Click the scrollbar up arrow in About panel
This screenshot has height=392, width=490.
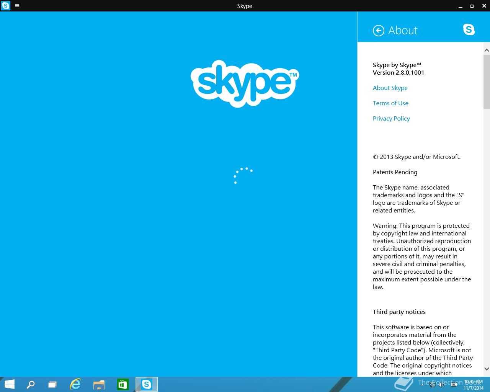(487, 50)
